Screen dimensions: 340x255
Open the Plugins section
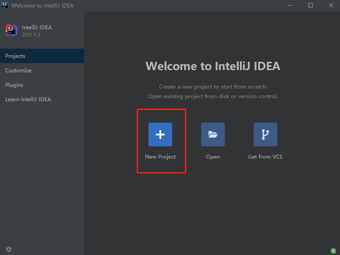pyautogui.click(x=14, y=85)
